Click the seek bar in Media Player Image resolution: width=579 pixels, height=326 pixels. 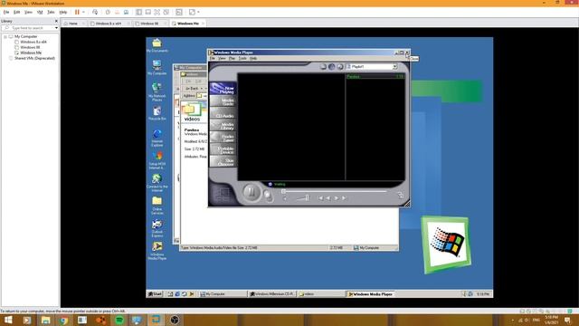(x=335, y=191)
